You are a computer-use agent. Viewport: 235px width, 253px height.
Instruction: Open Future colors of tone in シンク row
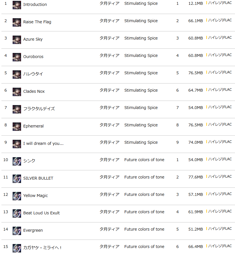click(x=144, y=160)
